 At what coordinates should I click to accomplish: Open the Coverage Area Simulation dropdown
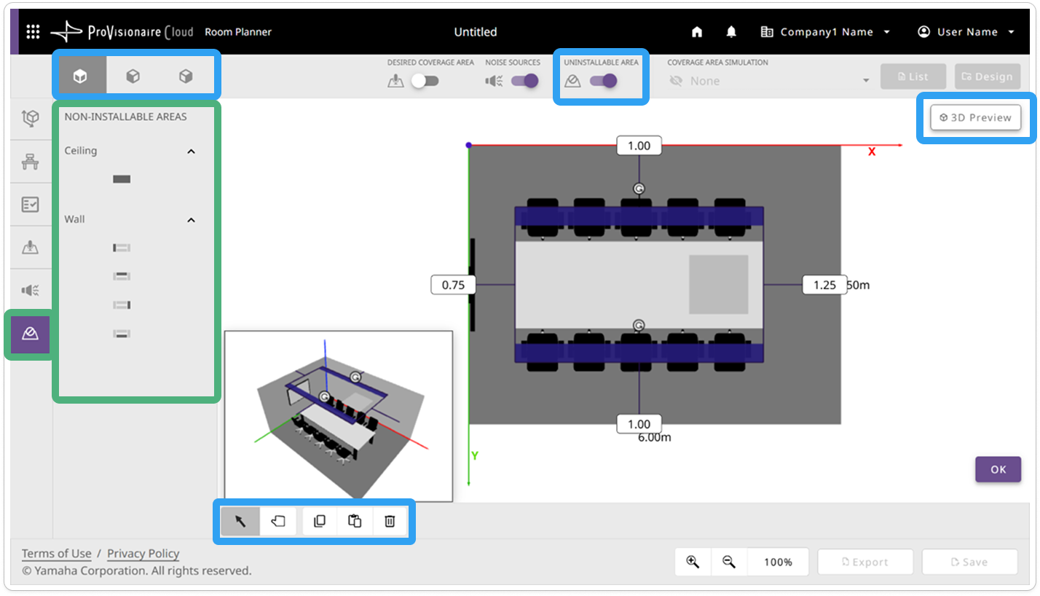pyautogui.click(x=769, y=81)
